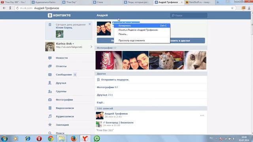
Task: Switch to the RandStuff.ru tab
Action: pos(199,2)
